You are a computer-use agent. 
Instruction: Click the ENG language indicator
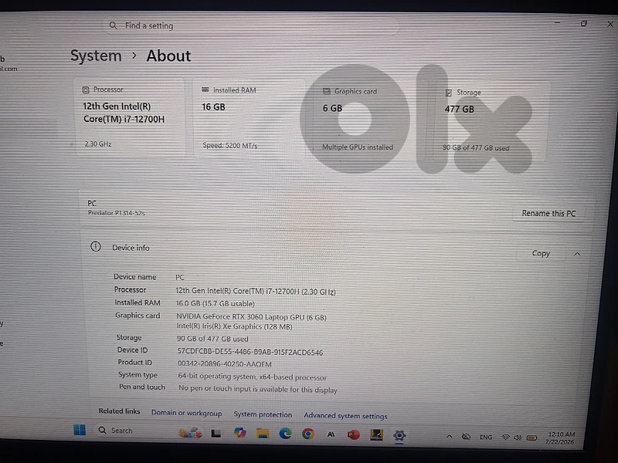(x=486, y=437)
